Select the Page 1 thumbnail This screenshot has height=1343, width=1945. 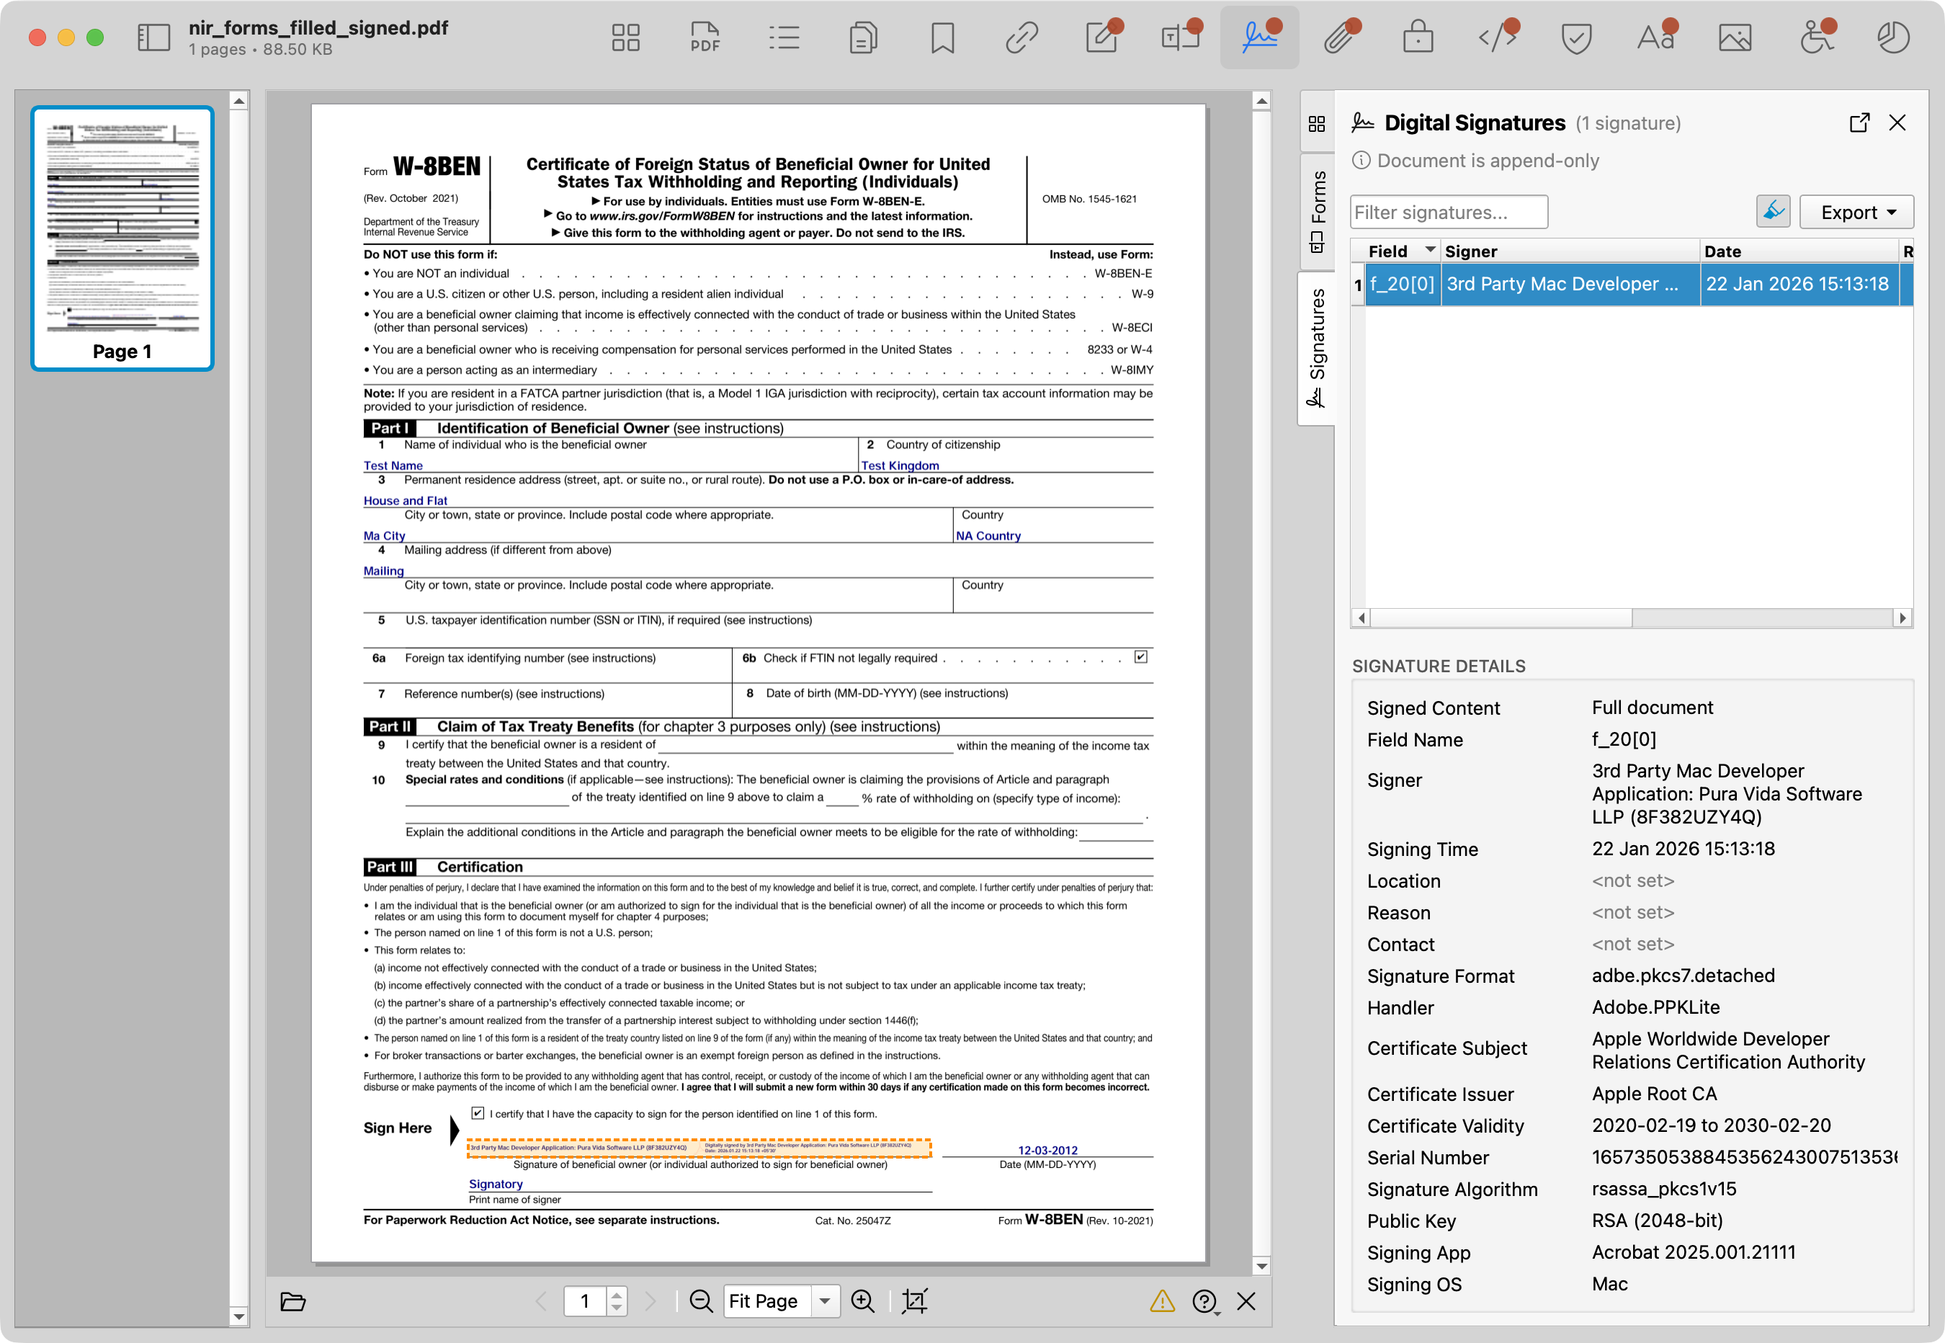pyautogui.click(x=123, y=237)
